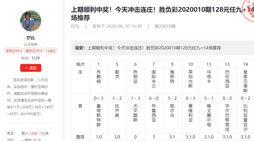Screen dimensions: 254x141
Task: Open 罗比's profile avatar photo
Action: click(x=30, y=21)
